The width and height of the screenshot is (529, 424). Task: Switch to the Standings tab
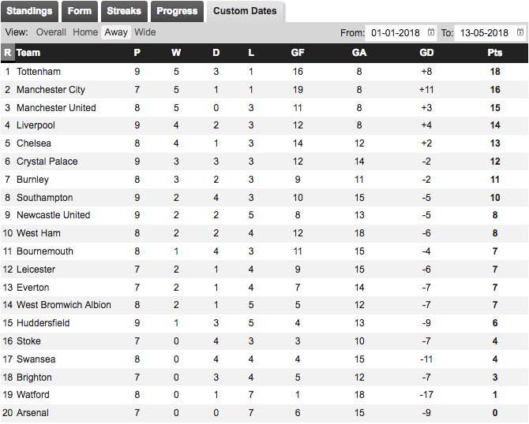tap(29, 11)
